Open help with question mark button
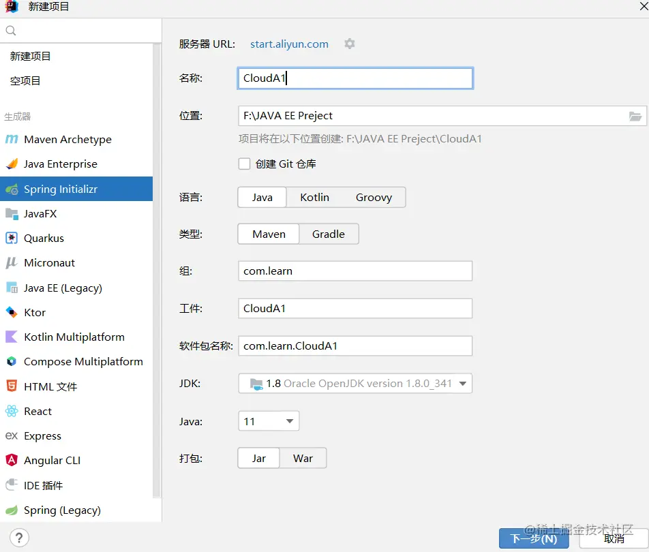The height and width of the screenshot is (552, 649). (x=19, y=538)
